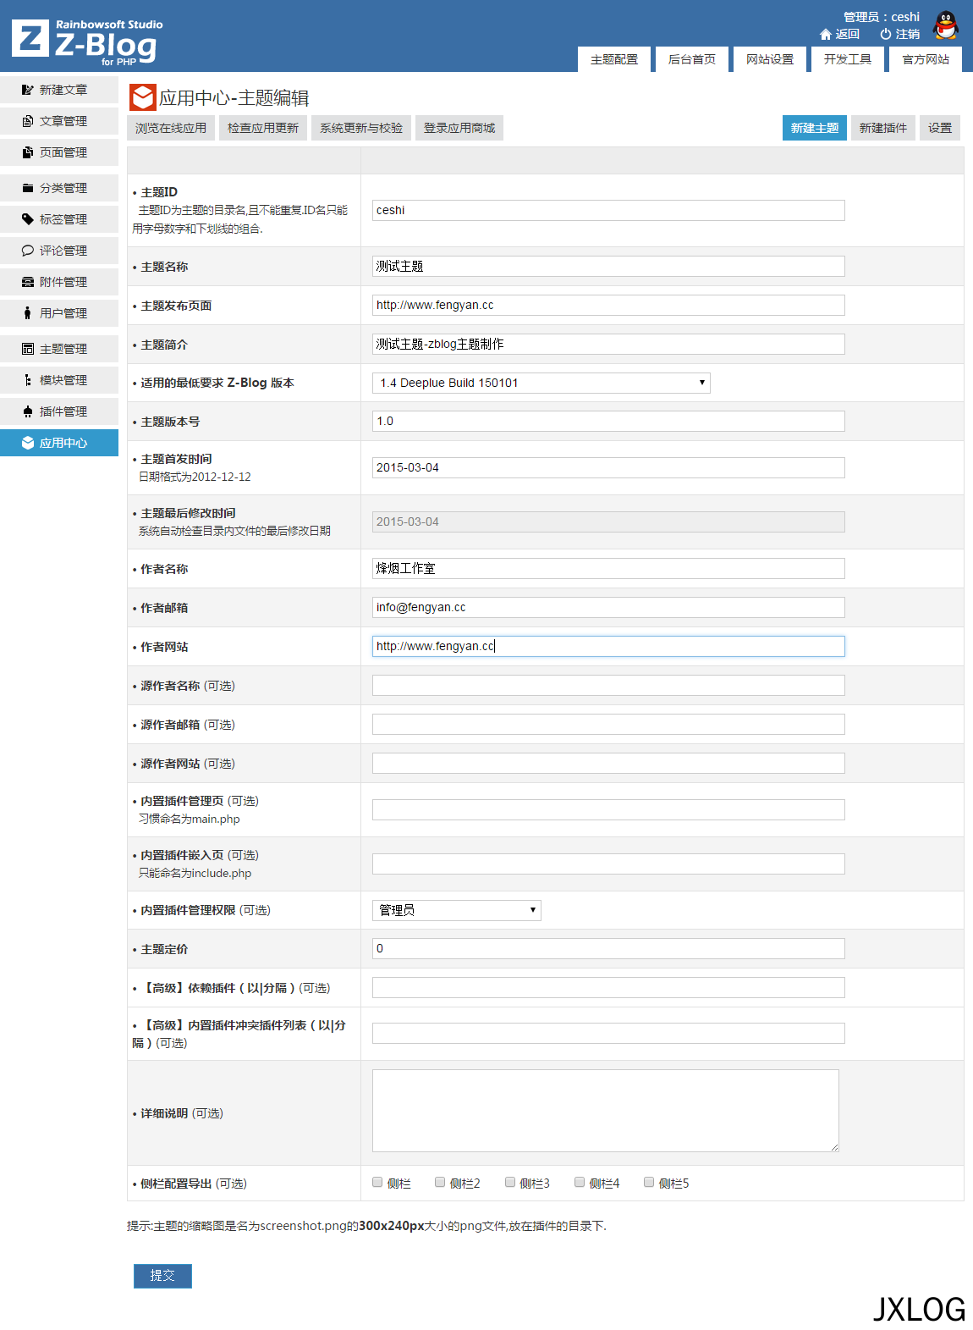
Task: Focus the 作者名称 input field
Action: point(608,568)
